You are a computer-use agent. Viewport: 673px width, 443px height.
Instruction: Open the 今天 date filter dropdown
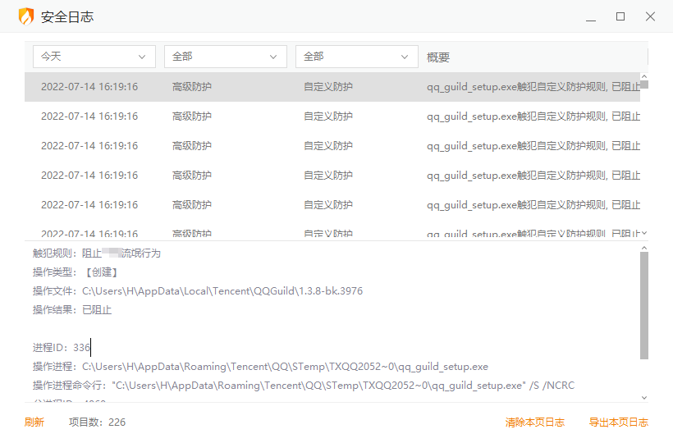click(x=94, y=57)
